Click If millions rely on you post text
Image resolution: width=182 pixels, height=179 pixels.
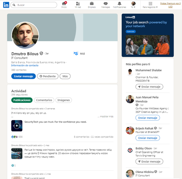point(29,113)
